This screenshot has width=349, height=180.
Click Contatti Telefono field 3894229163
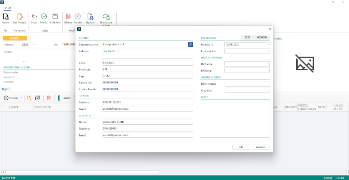148,129
